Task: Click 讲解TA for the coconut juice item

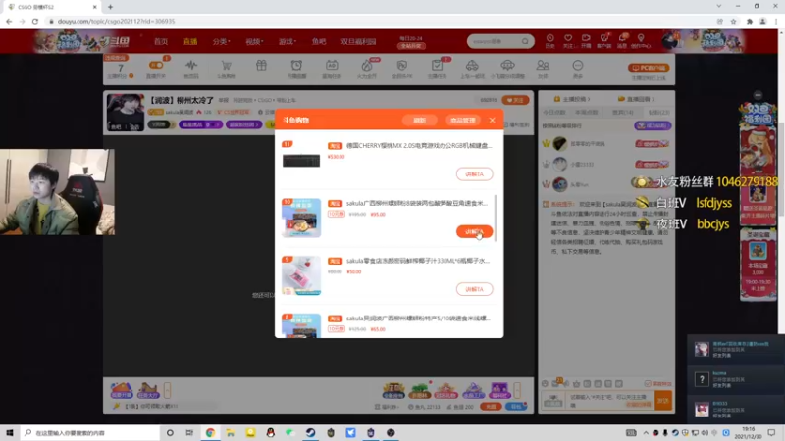Action: click(474, 289)
